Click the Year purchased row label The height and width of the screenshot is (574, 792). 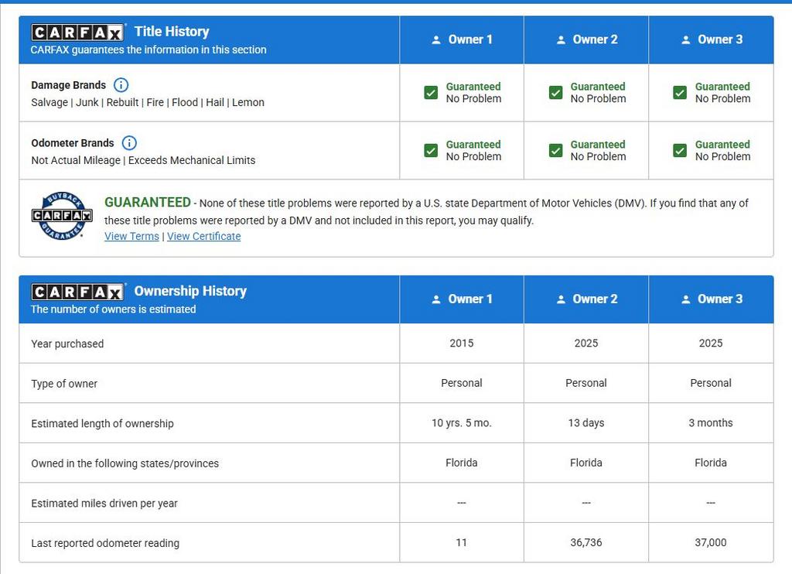coord(67,344)
